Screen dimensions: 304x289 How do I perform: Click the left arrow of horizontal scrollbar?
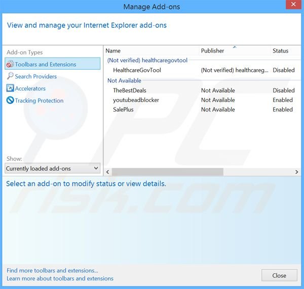(107, 172)
